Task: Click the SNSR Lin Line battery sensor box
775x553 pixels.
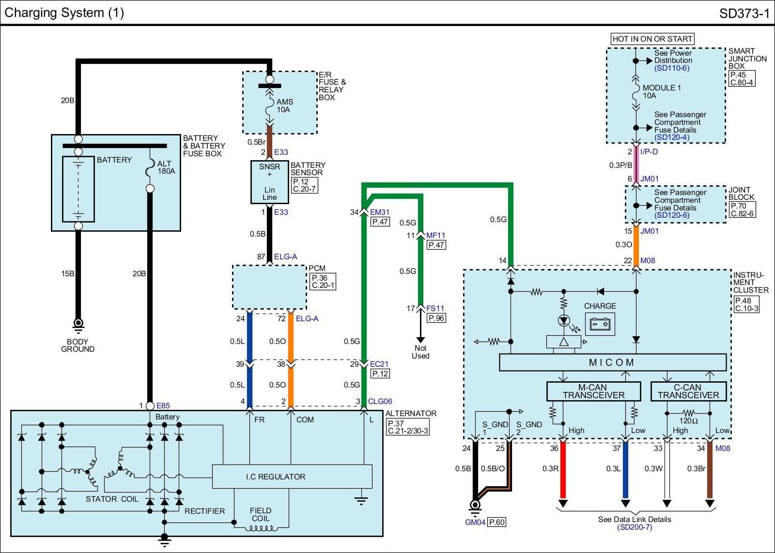Action: click(269, 182)
